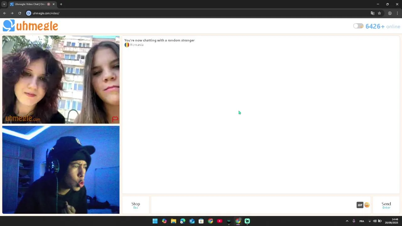Click the uhmegle.com/video/ address bar
Screen dimensions: 402x226
[46, 13]
